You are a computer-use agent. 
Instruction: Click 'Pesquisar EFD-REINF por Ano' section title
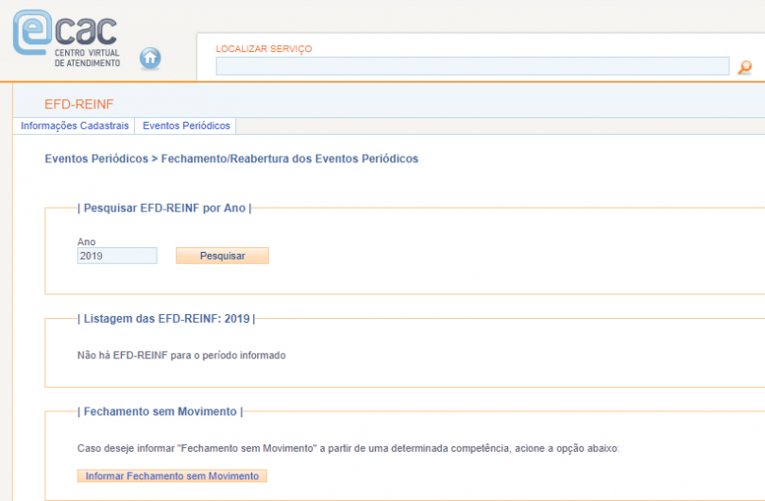pyautogui.click(x=164, y=209)
